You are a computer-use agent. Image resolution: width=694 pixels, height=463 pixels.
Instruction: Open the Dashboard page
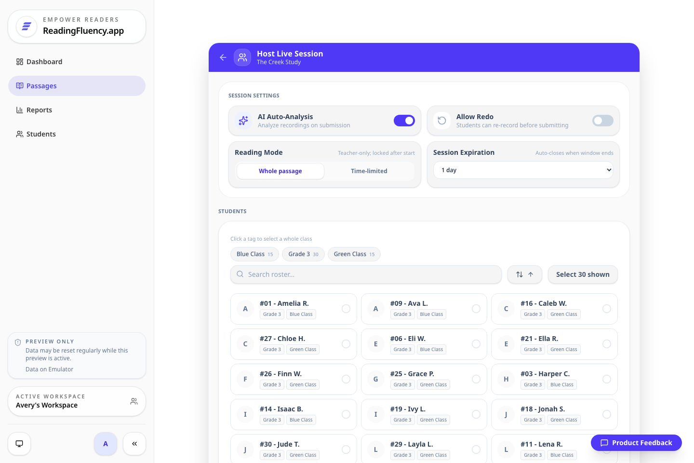tap(77, 62)
